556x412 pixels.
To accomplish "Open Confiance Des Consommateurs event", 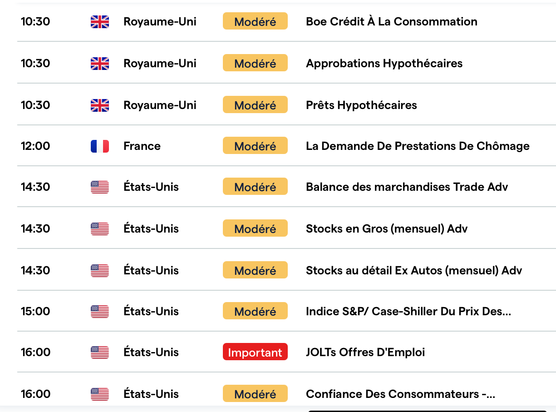I will (400, 394).
